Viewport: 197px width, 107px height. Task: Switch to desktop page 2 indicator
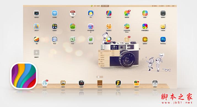pos(101,77)
